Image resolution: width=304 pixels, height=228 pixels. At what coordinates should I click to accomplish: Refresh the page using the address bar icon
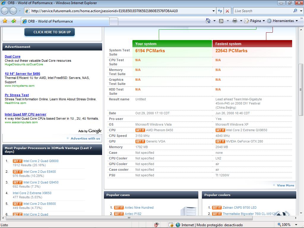tap(220, 11)
